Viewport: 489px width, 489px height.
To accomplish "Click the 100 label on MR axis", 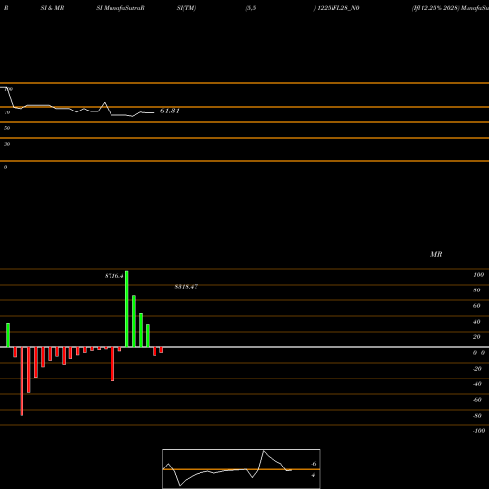I will pyautogui.click(x=478, y=275).
